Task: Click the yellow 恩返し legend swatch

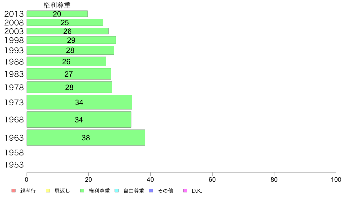Action: (48, 191)
